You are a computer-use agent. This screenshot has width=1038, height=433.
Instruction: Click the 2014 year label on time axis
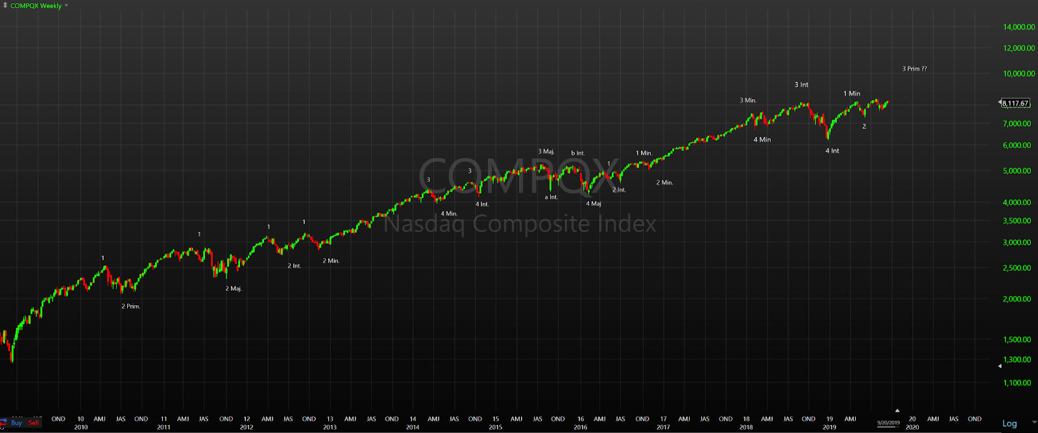coord(413,427)
